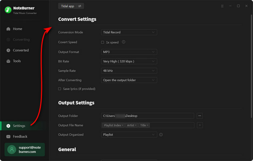Add a filename tag with plus button

click(x=200, y=125)
